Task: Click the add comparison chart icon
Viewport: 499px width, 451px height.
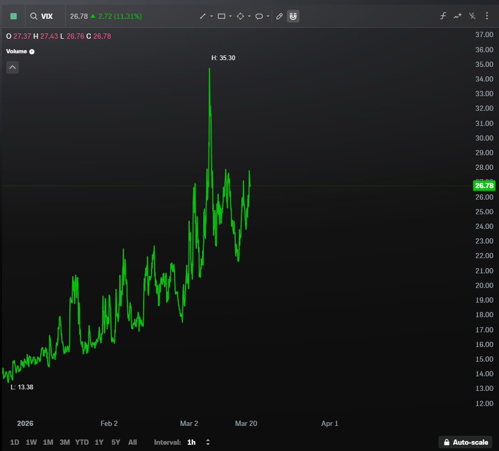Action: pyautogui.click(x=458, y=16)
